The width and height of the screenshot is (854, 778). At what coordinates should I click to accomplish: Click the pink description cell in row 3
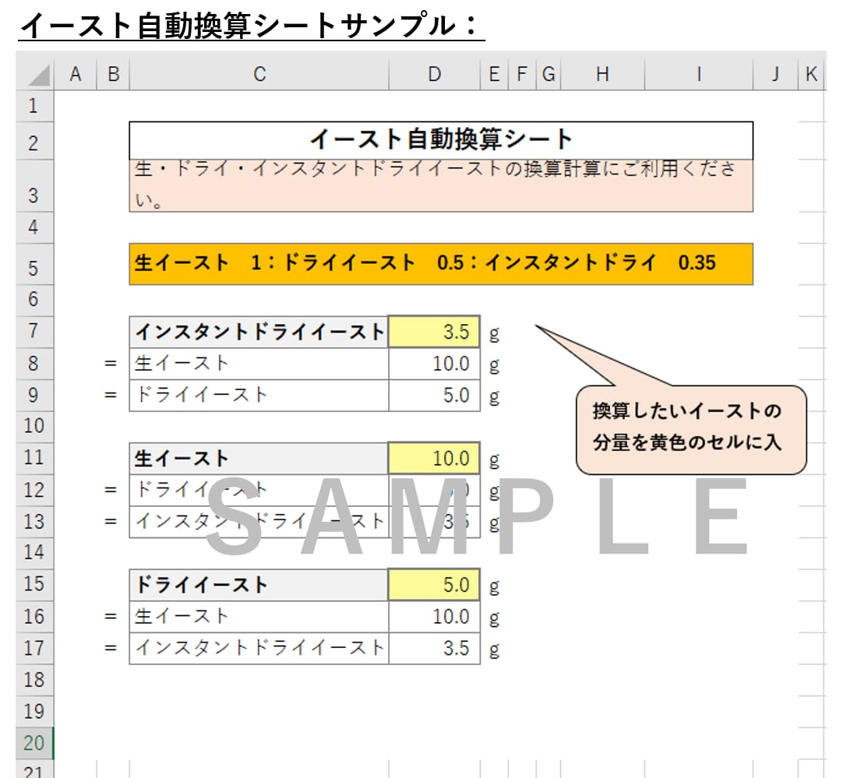[x=441, y=185]
